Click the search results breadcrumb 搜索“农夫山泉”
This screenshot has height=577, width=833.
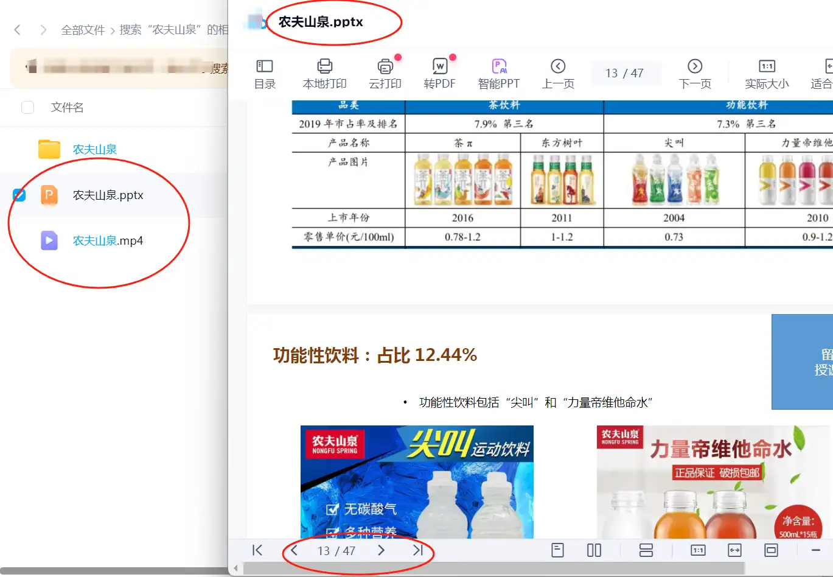173,30
